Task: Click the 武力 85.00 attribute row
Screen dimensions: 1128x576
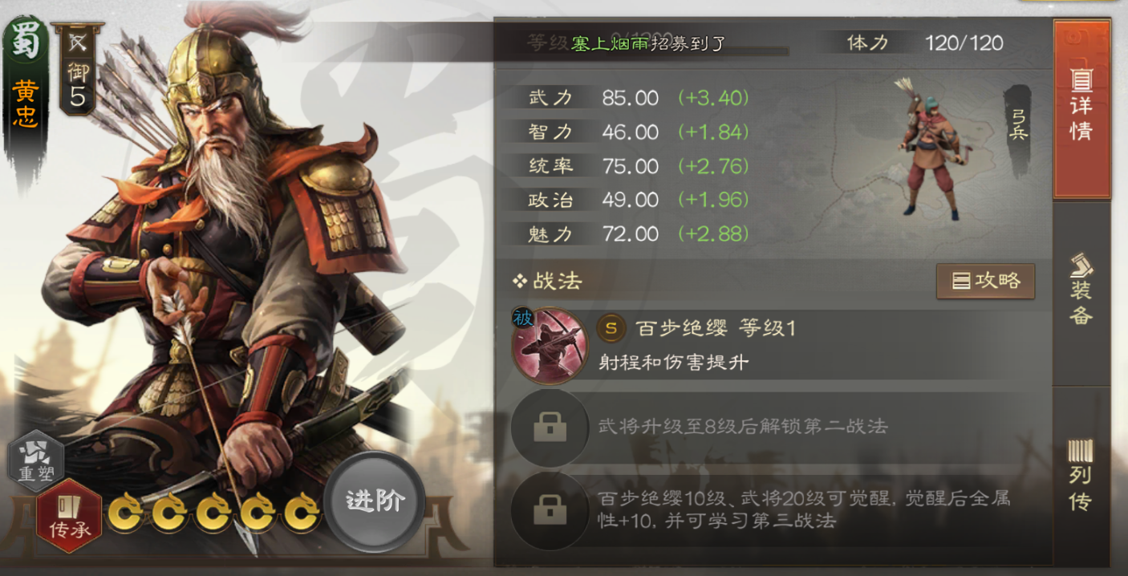Action: (x=638, y=98)
